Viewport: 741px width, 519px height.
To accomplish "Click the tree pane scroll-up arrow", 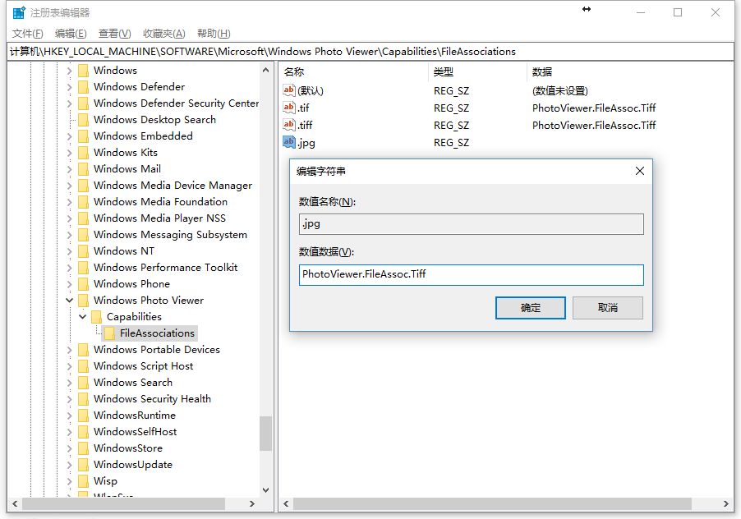I will [265, 71].
